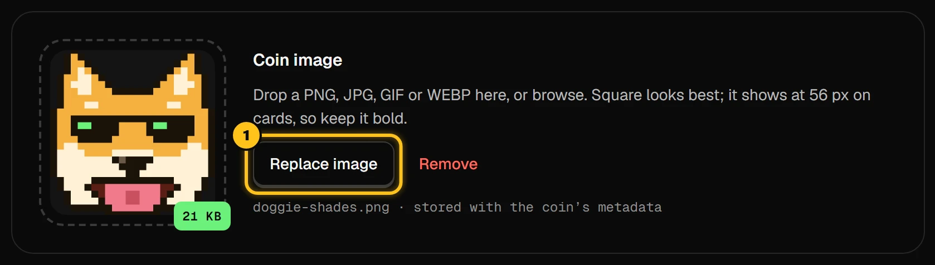Click the 'PNG, JPG, GIF or WEBP' text
The image size is (935, 265).
[387, 95]
